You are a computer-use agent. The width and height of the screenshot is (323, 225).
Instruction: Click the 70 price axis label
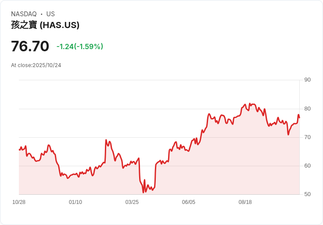pyautogui.click(x=308, y=137)
